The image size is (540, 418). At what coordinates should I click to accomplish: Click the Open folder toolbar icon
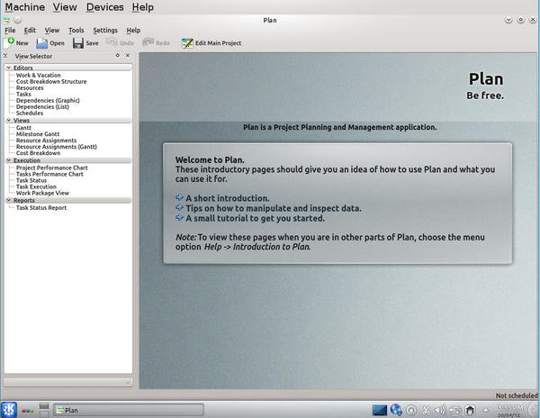tap(42, 43)
